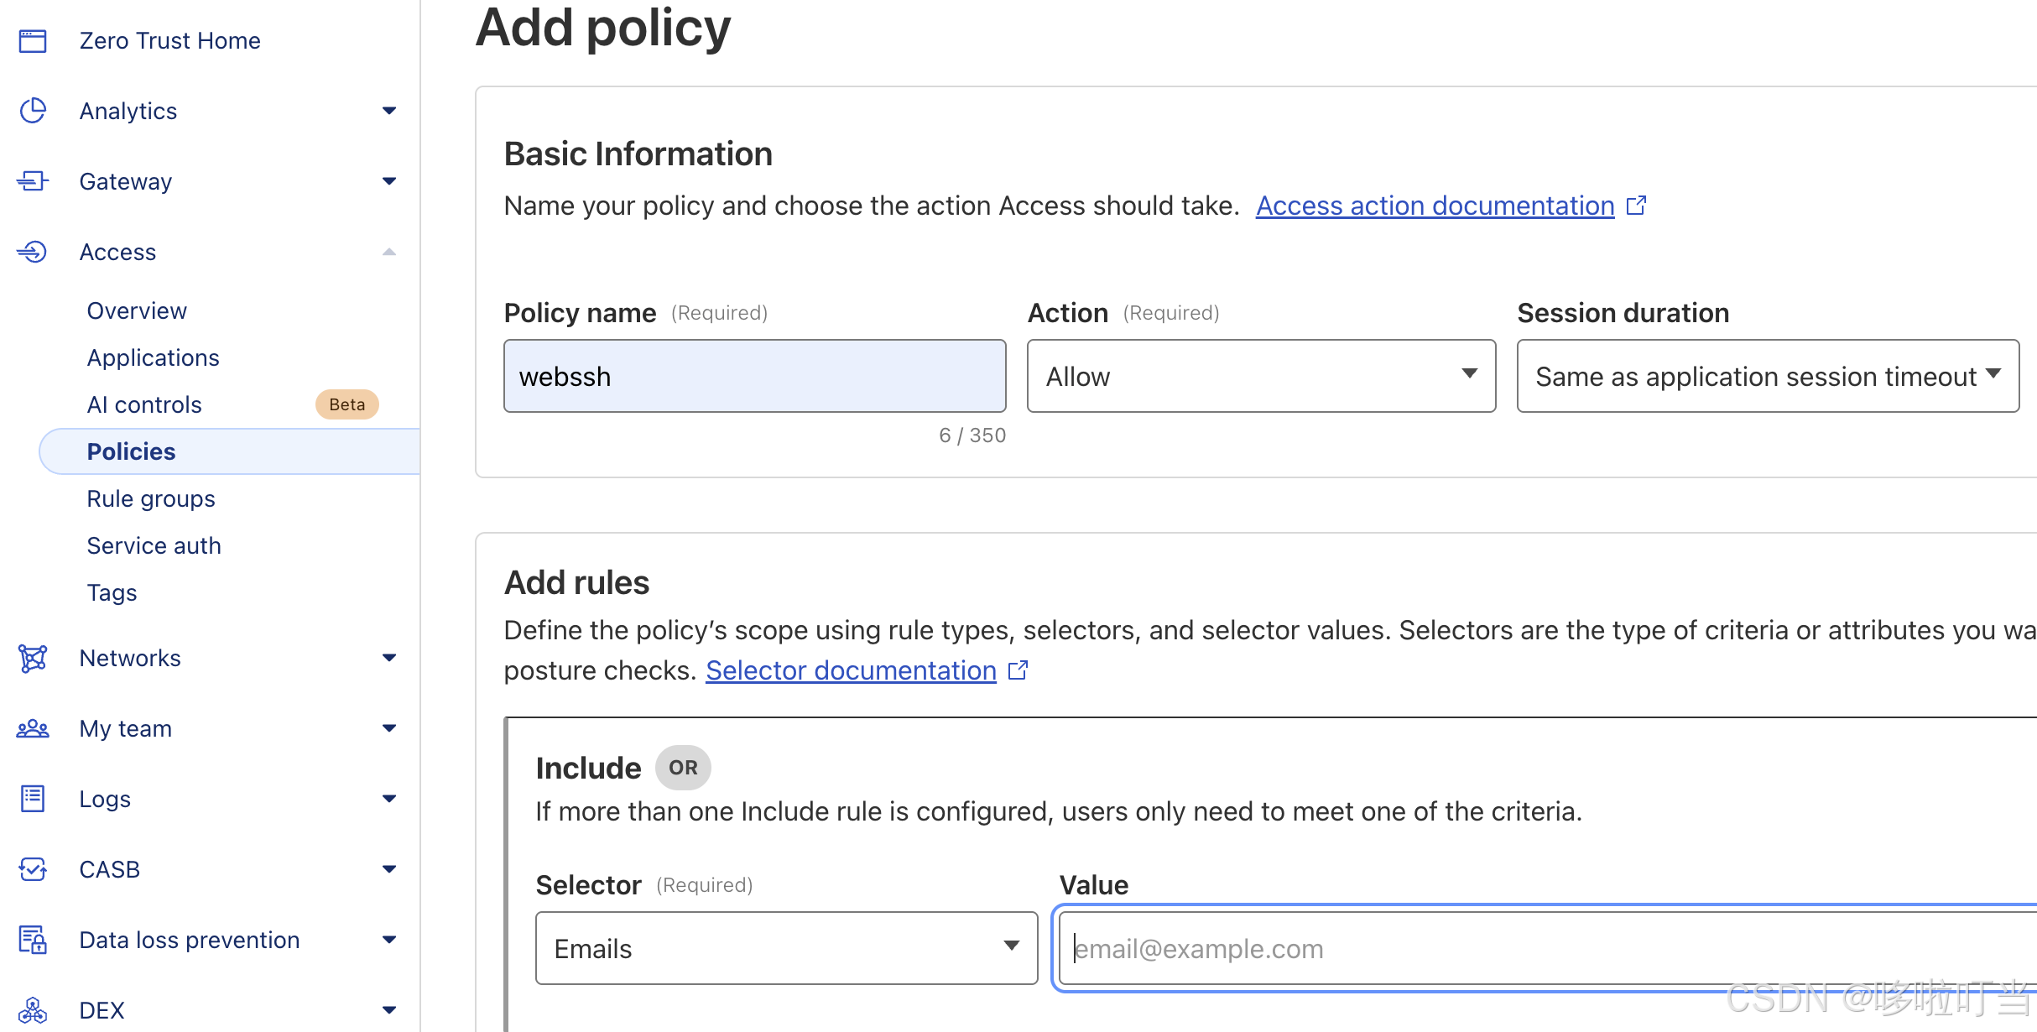Click the Data loss prevention lock icon
The height and width of the screenshot is (1032, 2037).
point(33,940)
